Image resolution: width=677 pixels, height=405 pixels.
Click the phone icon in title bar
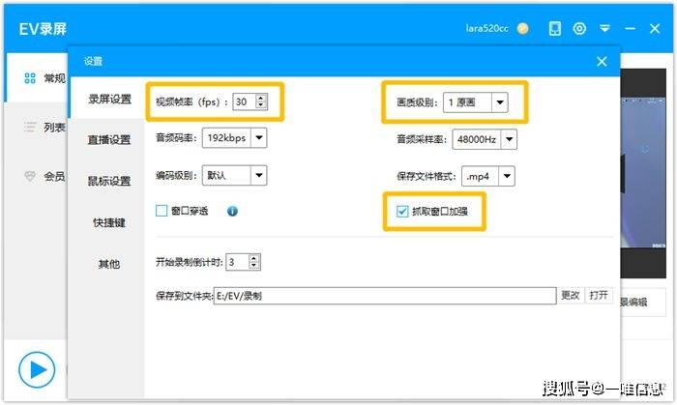pyautogui.click(x=554, y=28)
